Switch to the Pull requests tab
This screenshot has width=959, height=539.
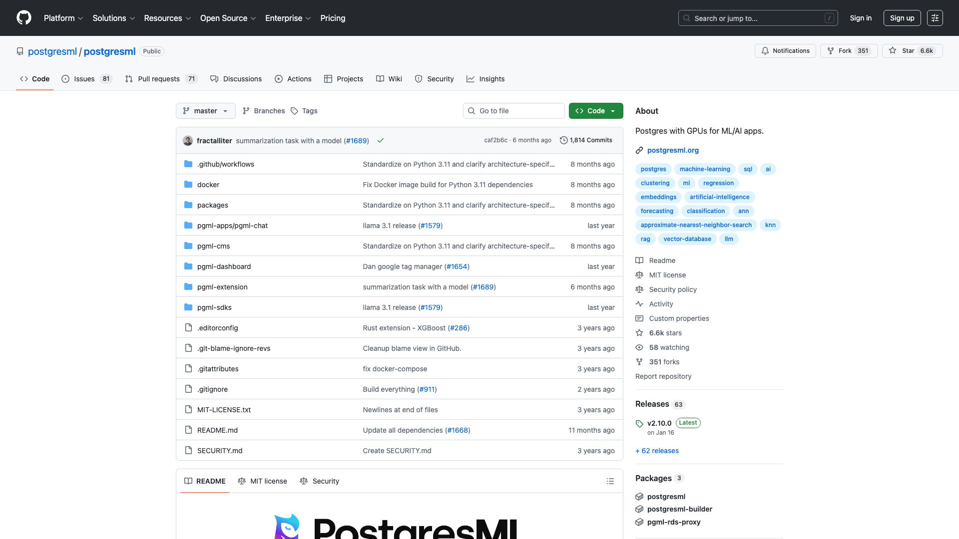coord(159,79)
